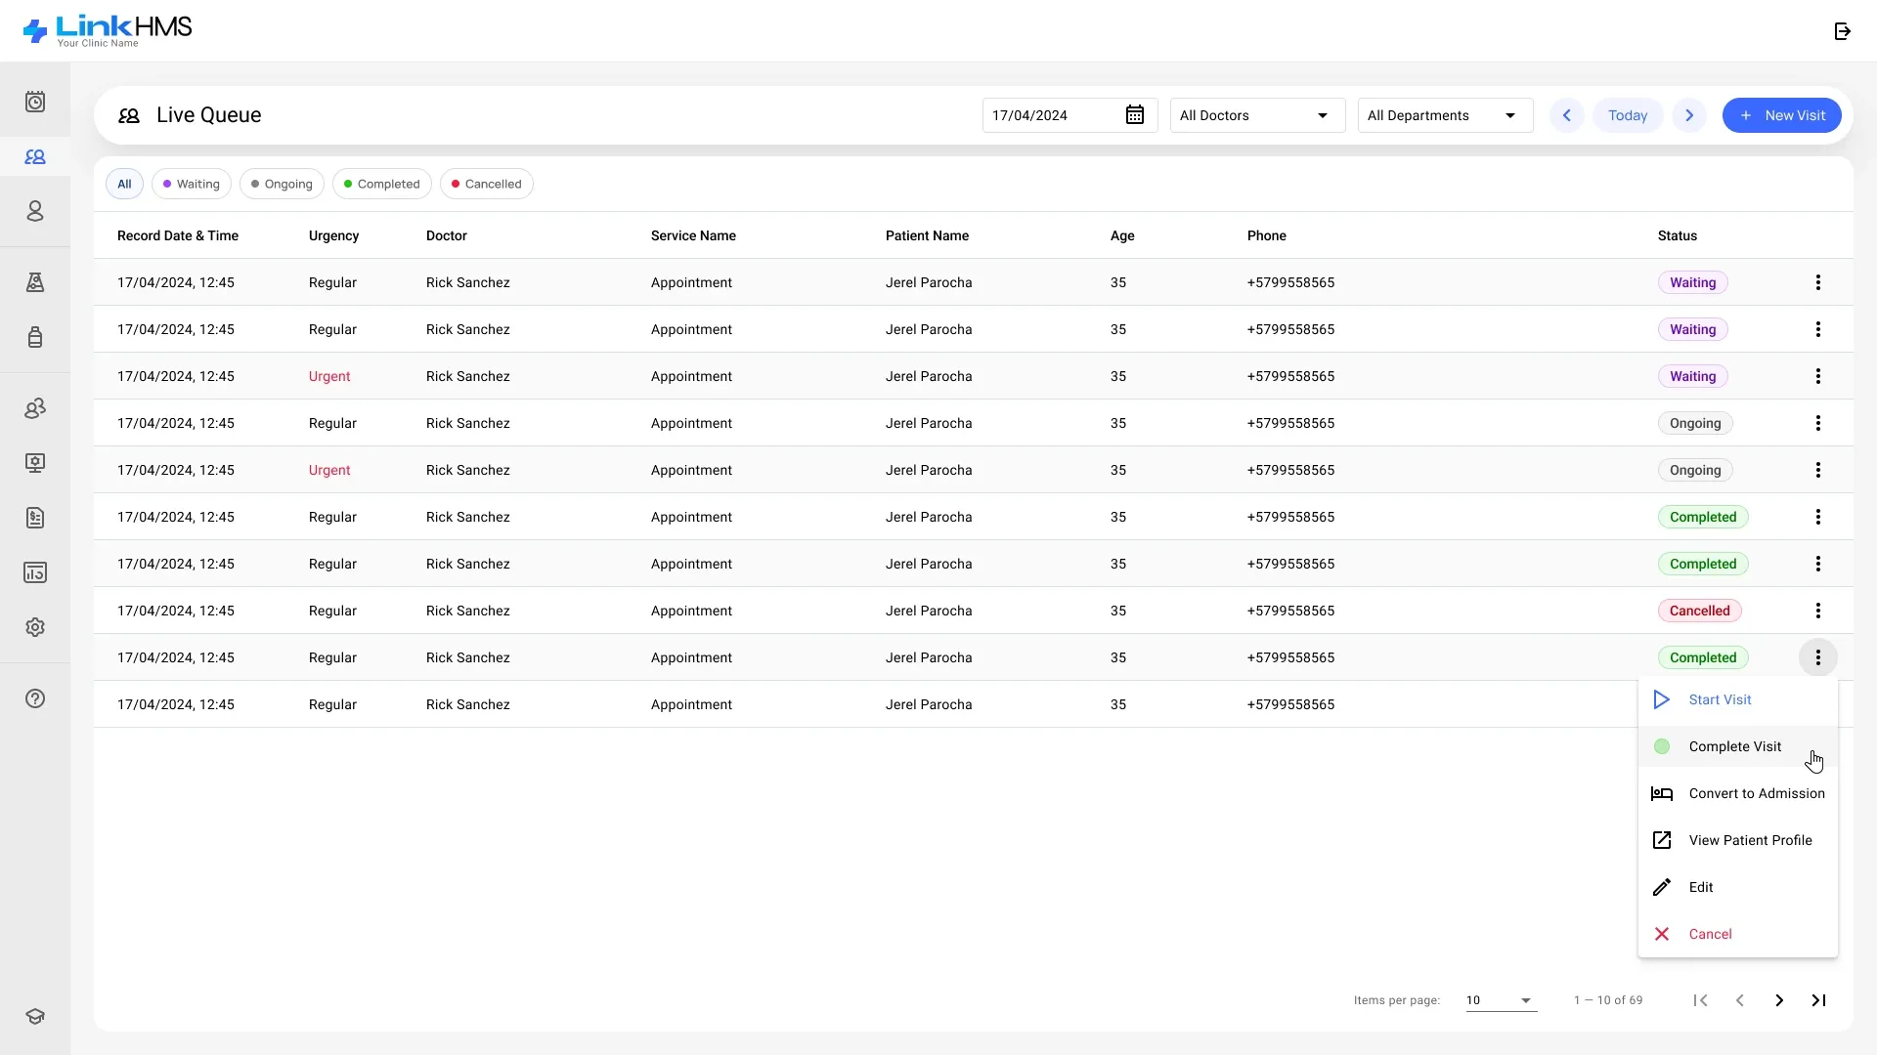Filter queue by Cancelled status chip
Screen dimensions: 1877x1055
[487, 184]
